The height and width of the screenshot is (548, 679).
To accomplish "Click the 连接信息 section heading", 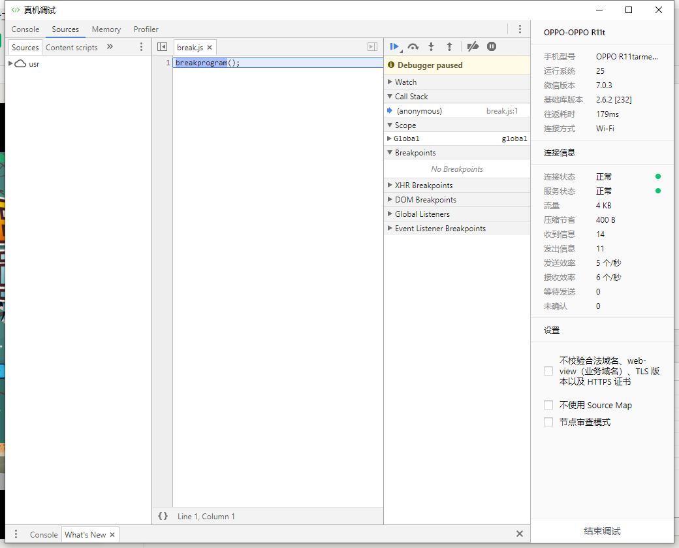I will click(560, 152).
